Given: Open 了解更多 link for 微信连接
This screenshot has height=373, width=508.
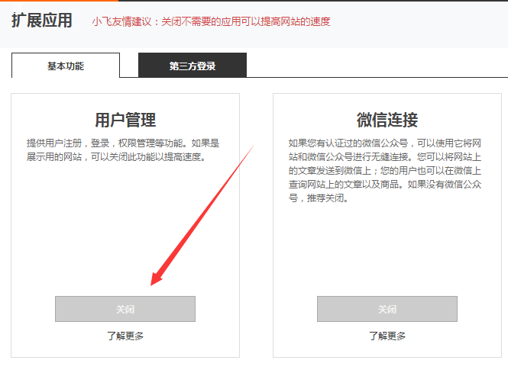Looking at the screenshot, I should coord(387,336).
